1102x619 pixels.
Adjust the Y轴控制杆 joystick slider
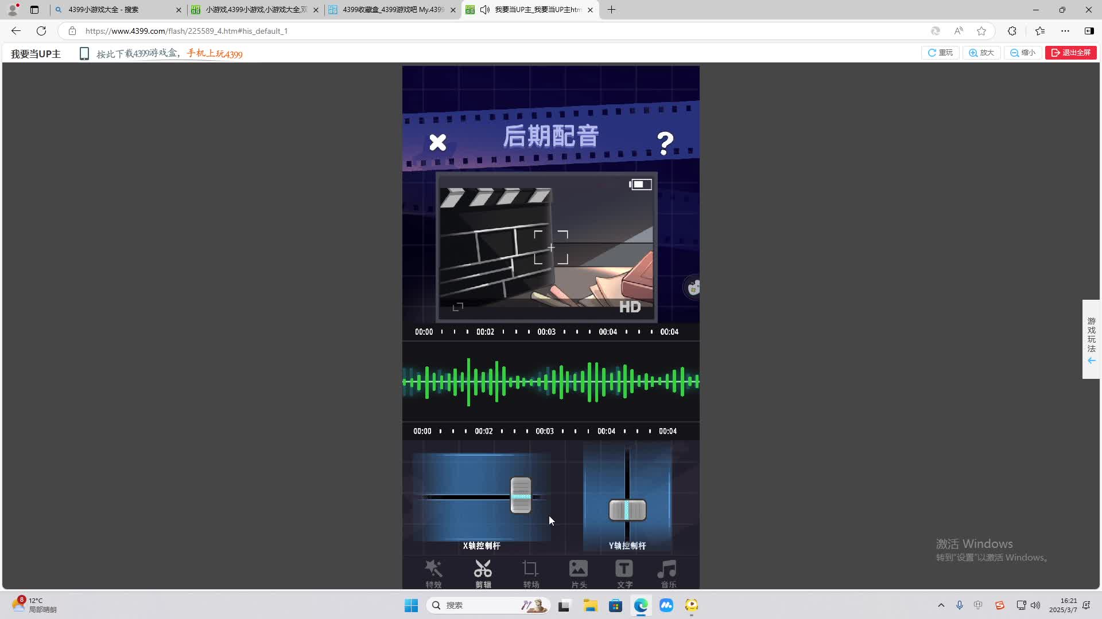pos(627,510)
